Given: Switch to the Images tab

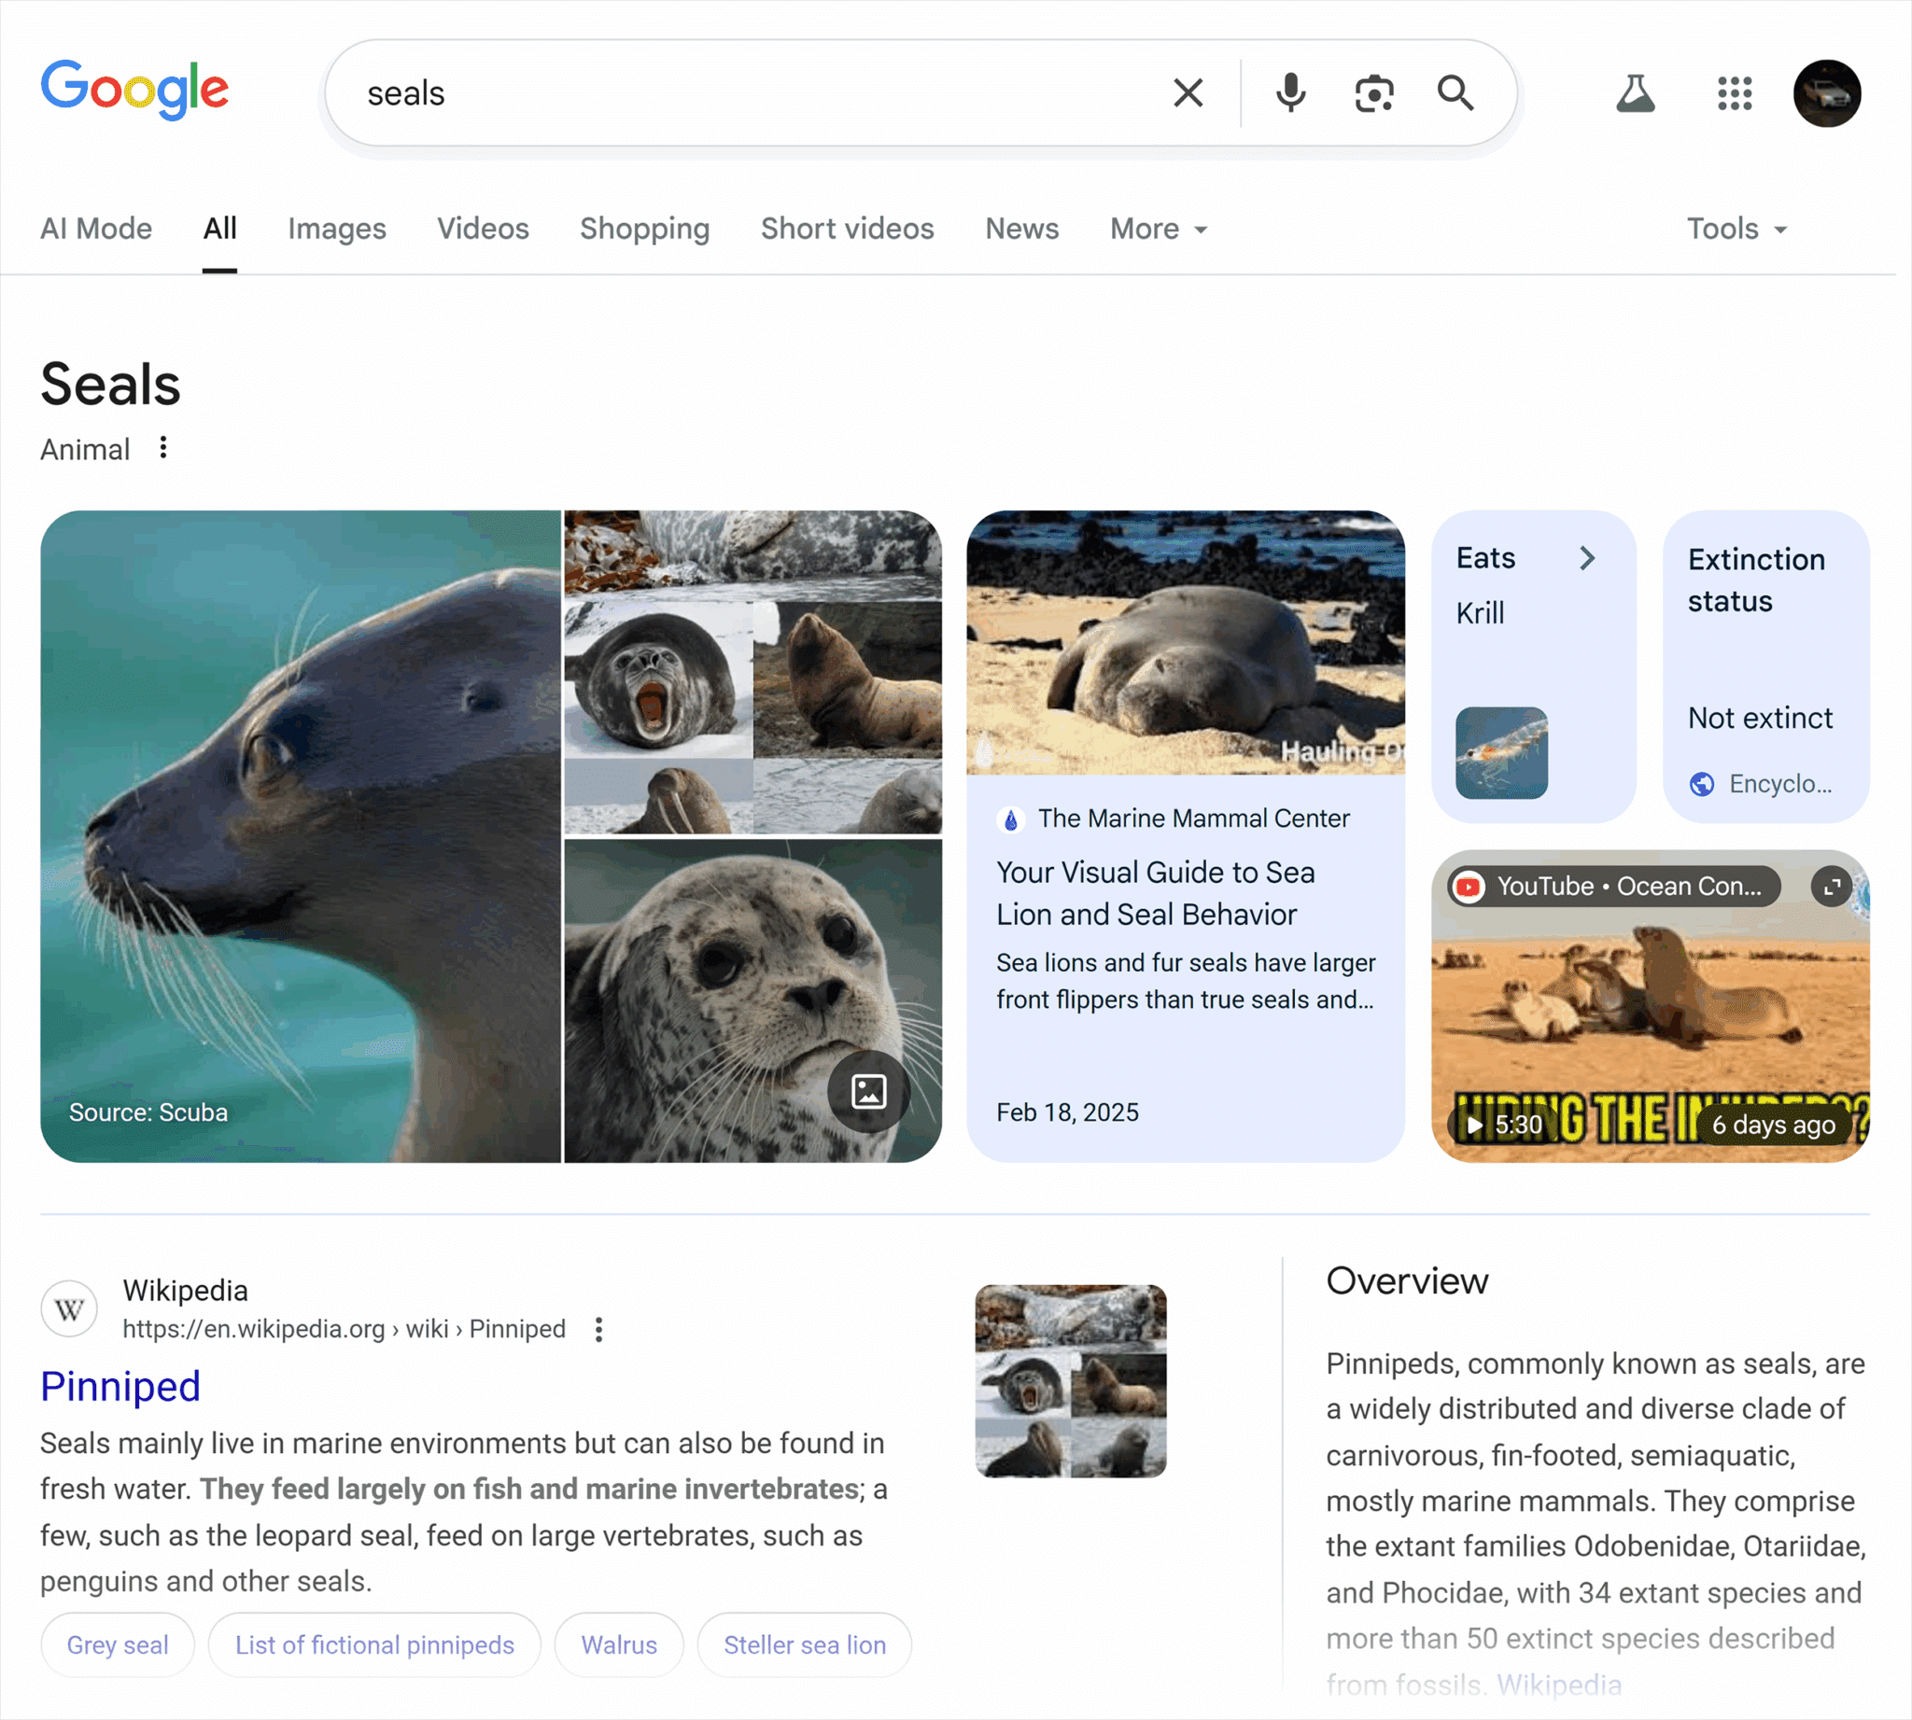Looking at the screenshot, I should pos(337,229).
